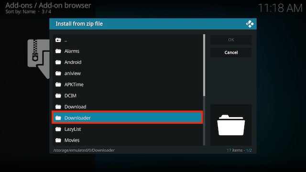Open the Alarms folder

(128, 51)
